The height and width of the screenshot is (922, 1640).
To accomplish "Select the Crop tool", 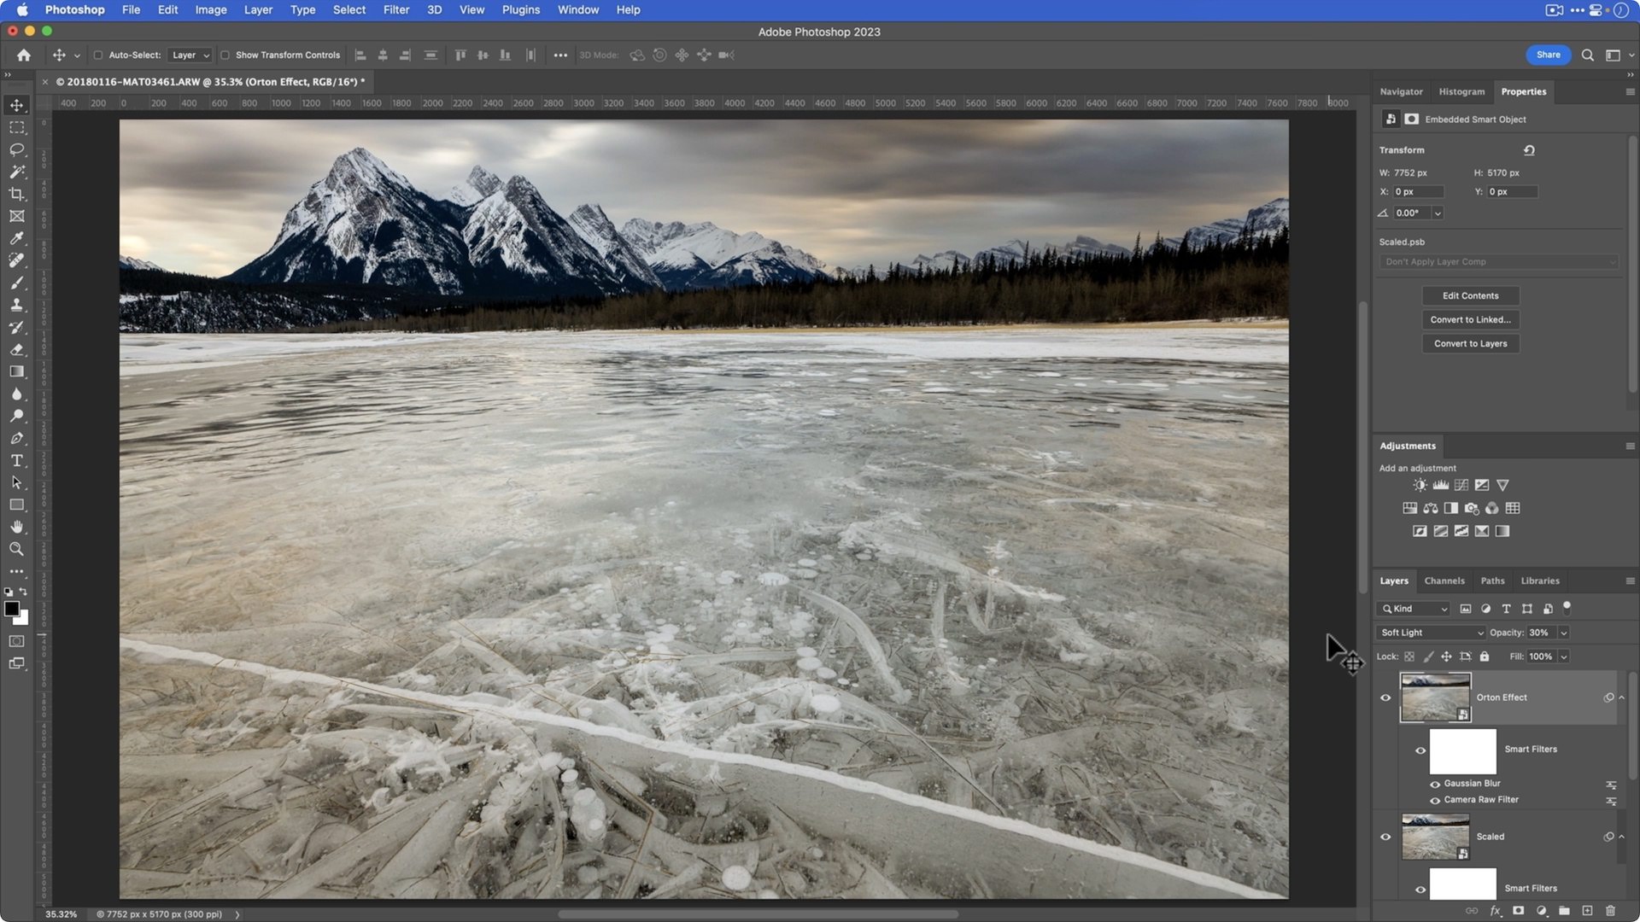I will click(16, 194).
